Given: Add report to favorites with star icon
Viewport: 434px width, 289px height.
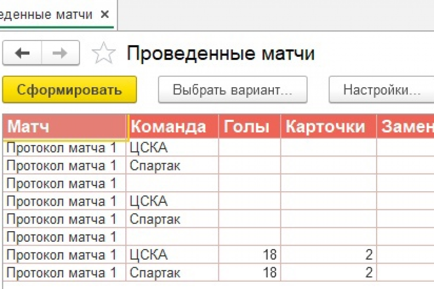Looking at the screenshot, I should [104, 53].
